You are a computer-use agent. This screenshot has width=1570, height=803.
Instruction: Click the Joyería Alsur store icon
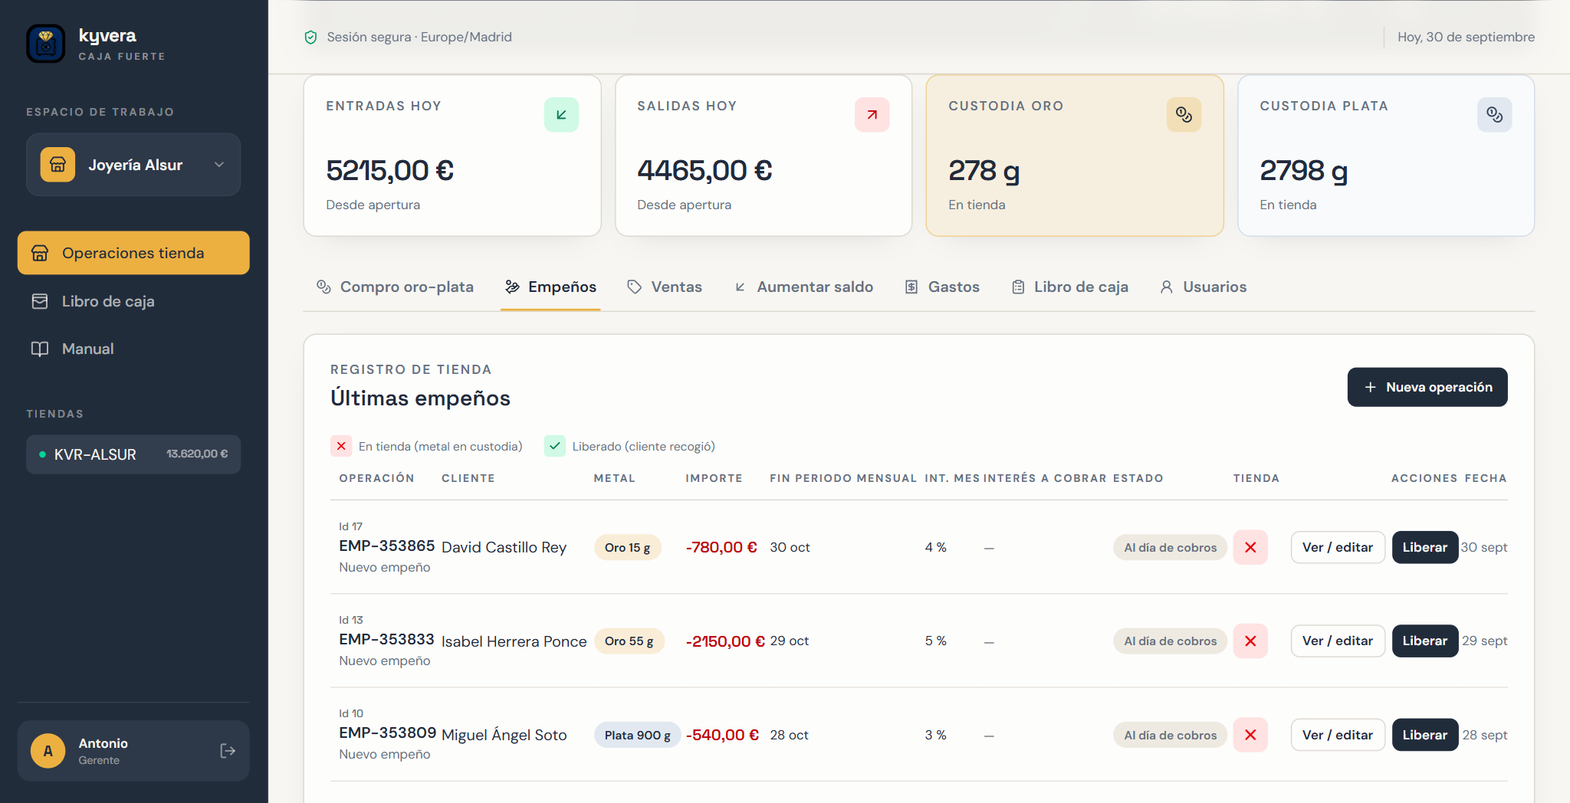pyautogui.click(x=57, y=165)
